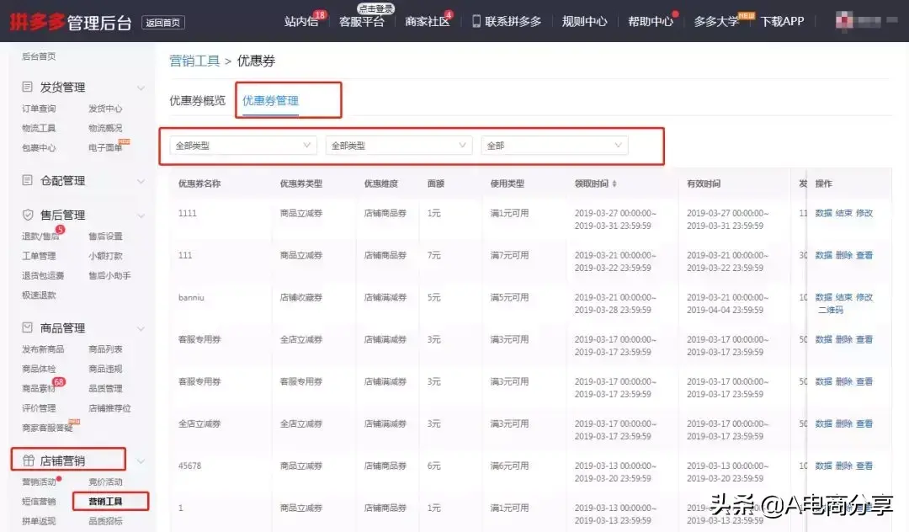The image size is (909, 532).
Task: Open the user avatar in top-right corner
Action: [x=843, y=21]
